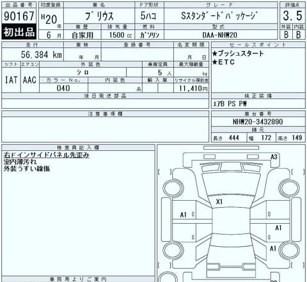Viewport: 307px width, 282px height.
Task: Select the exterior color シロ
Action: tap(83, 72)
